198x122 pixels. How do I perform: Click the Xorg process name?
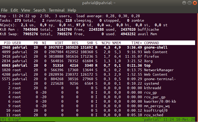tap(148, 61)
